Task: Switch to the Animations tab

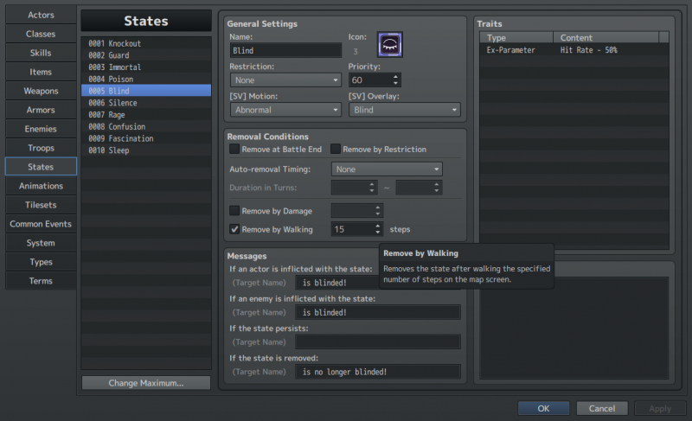Action: 41,186
